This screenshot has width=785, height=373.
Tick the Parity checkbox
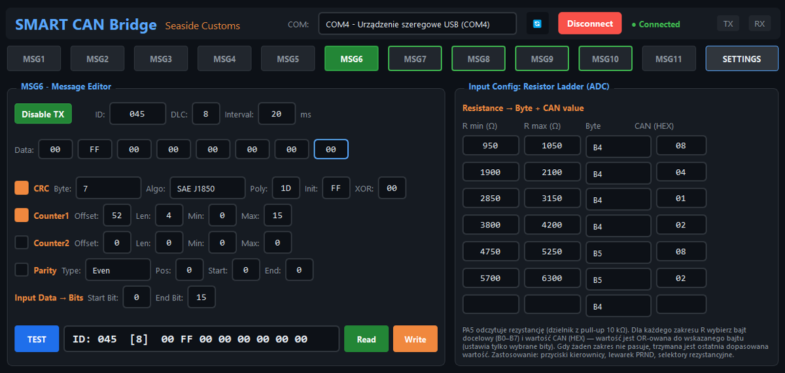point(22,269)
